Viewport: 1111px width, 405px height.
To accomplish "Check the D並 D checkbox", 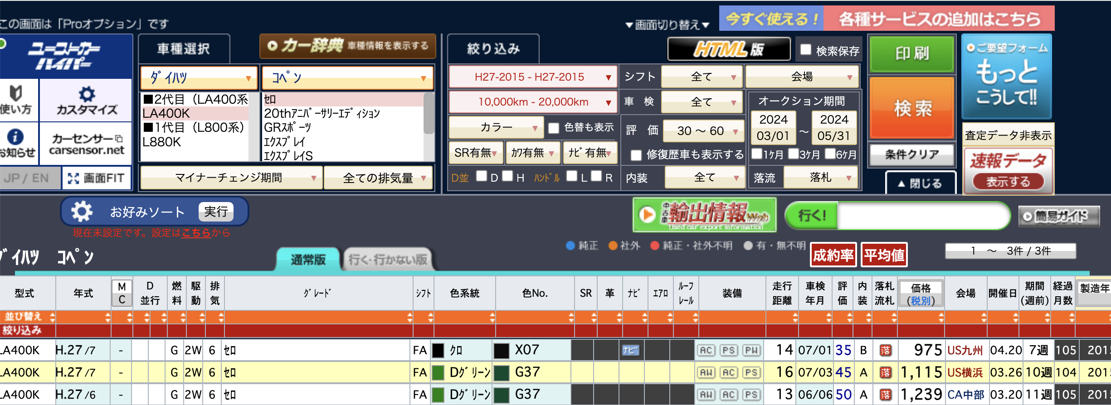I will (482, 176).
